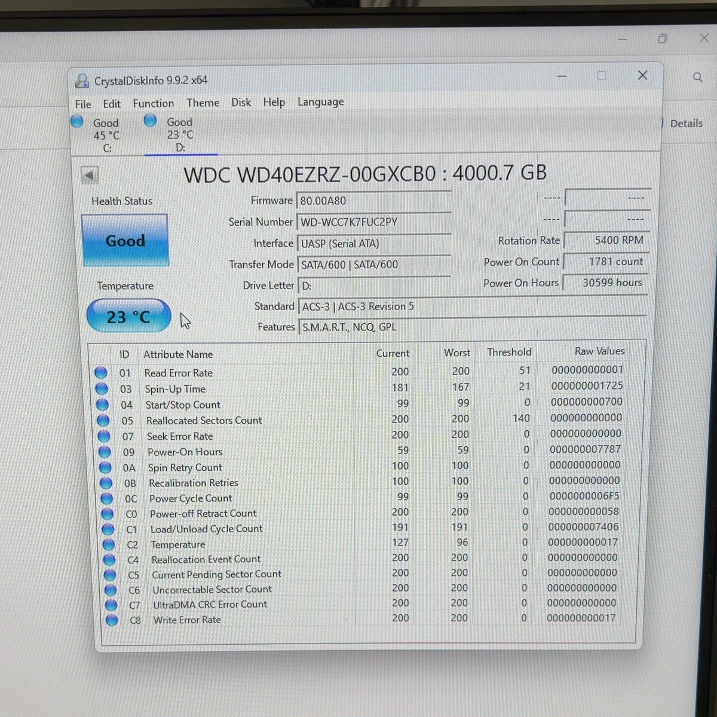The width and height of the screenshot is (717, 717).
Task: Click the search icon in background window
Action: 697,77
